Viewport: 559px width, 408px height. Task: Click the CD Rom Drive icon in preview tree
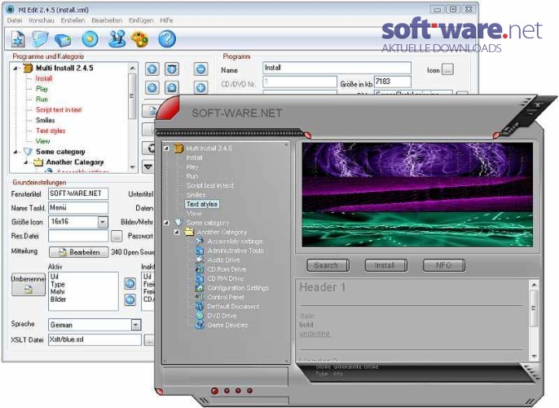pos(200,269)
